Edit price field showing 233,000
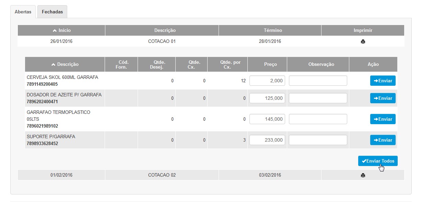This screenshot has height=202, width=421. (x=267, y=140)
